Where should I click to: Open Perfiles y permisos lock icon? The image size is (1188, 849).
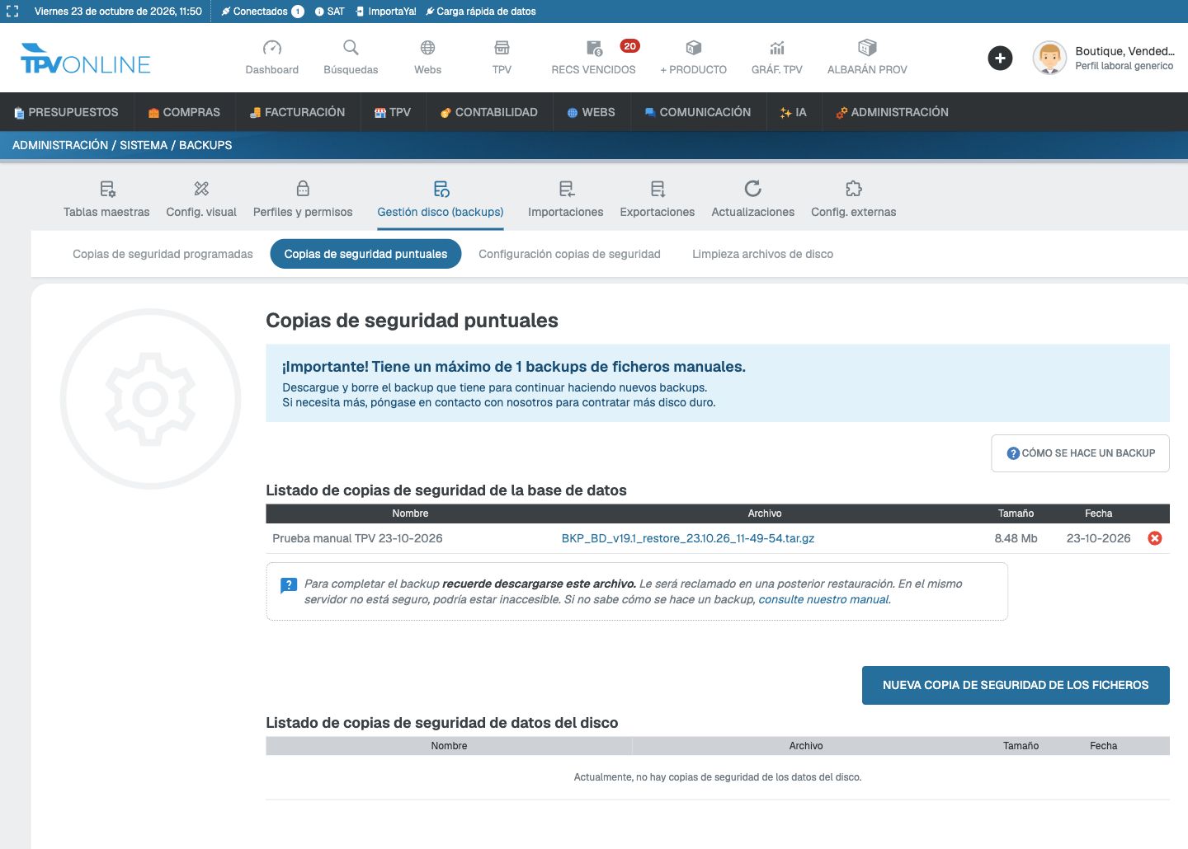(303, 189)
